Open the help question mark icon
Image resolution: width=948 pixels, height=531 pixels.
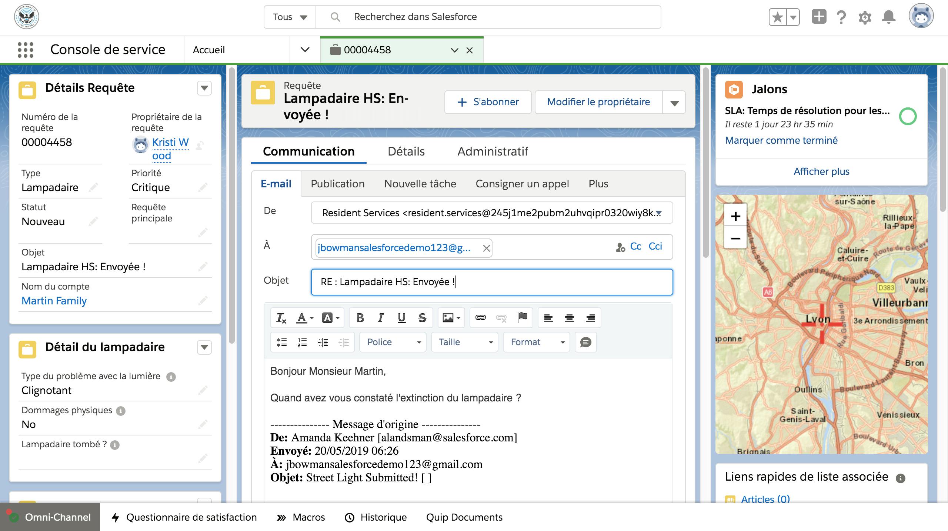coord(841,17)
